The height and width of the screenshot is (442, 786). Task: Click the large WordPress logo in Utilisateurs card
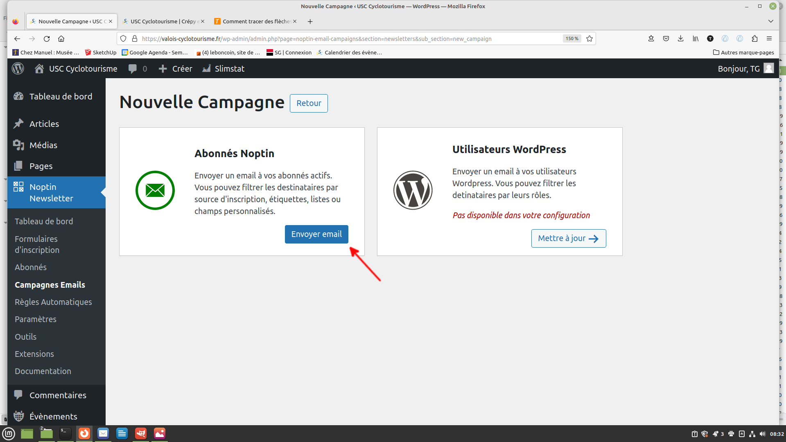413,190
